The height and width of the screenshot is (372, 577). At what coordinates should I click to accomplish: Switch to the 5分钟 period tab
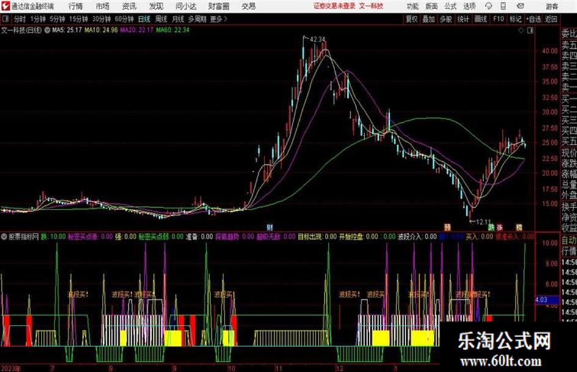pyautogui.click(x=57, y=19)
